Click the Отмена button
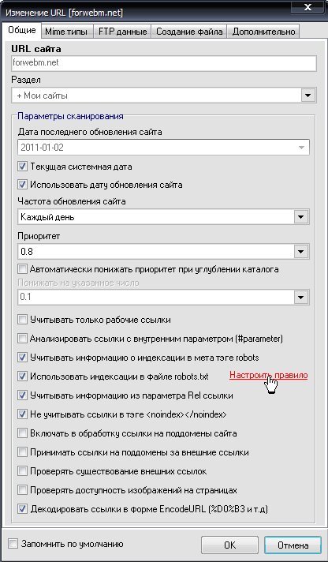This screenshot has height=562, width=328. (293, 545)
